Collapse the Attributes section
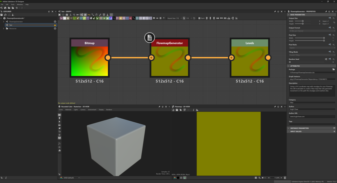The height and width of the screenshot is (183, 337). pos(288,66)
